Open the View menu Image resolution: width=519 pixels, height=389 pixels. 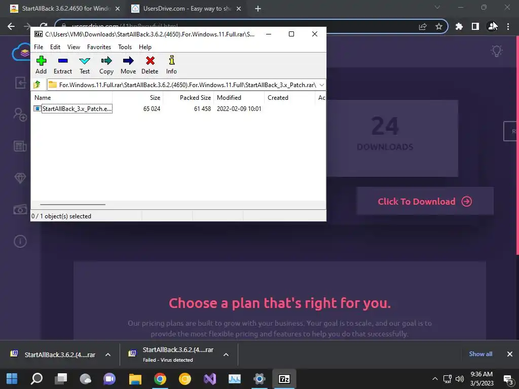tap(73, 47)
